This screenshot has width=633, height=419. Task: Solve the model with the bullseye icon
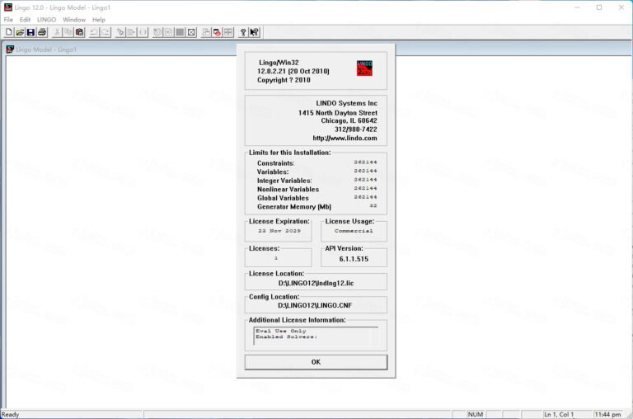coord(157,32)
